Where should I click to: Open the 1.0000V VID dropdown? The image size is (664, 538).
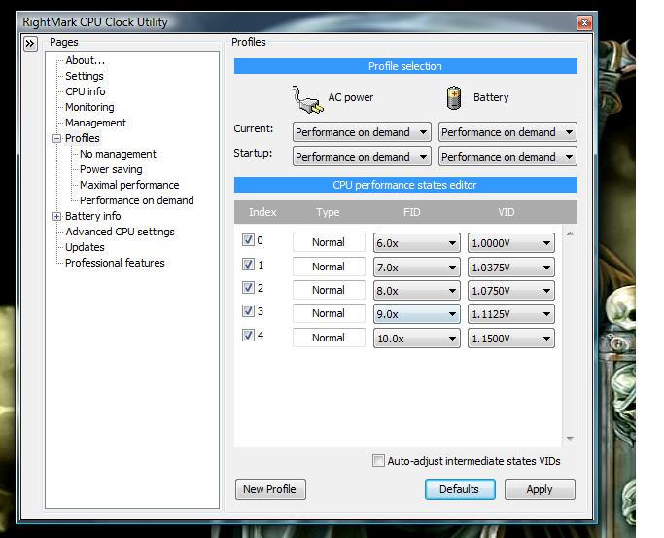click(x=511, y=243)
